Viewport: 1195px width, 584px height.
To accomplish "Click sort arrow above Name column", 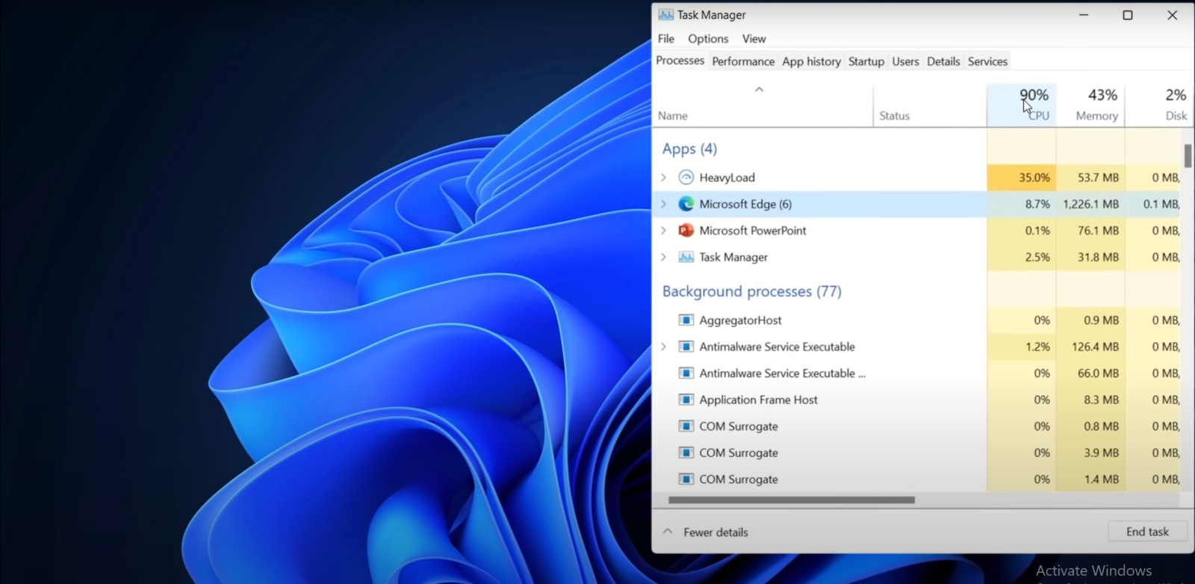I will (759, 90).
